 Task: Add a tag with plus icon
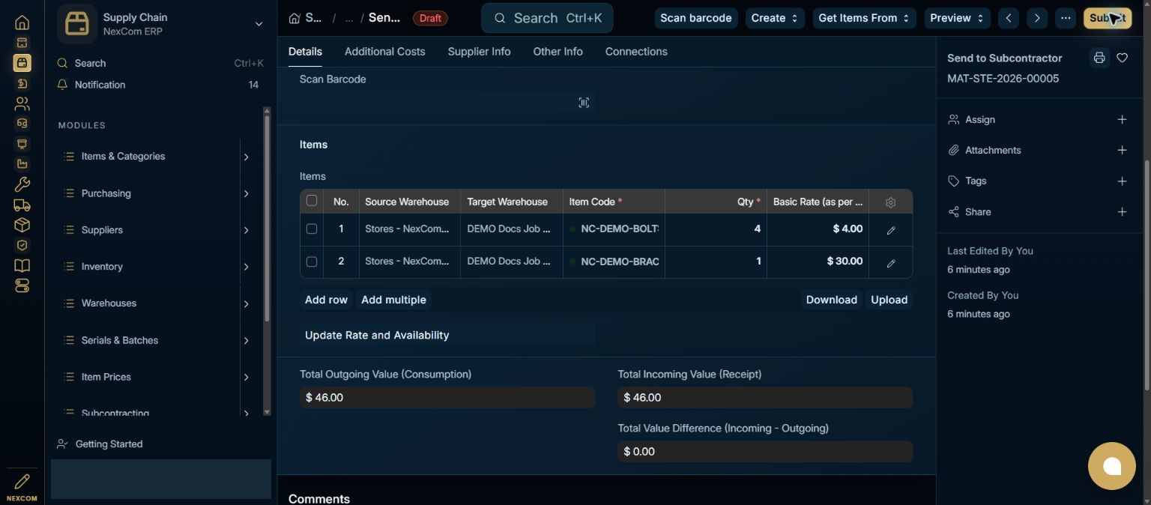1122,181
